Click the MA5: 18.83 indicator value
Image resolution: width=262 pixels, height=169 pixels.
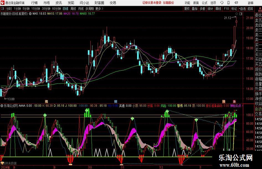point(39,14)
